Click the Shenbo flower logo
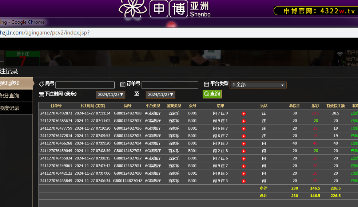 pos(133,8)
